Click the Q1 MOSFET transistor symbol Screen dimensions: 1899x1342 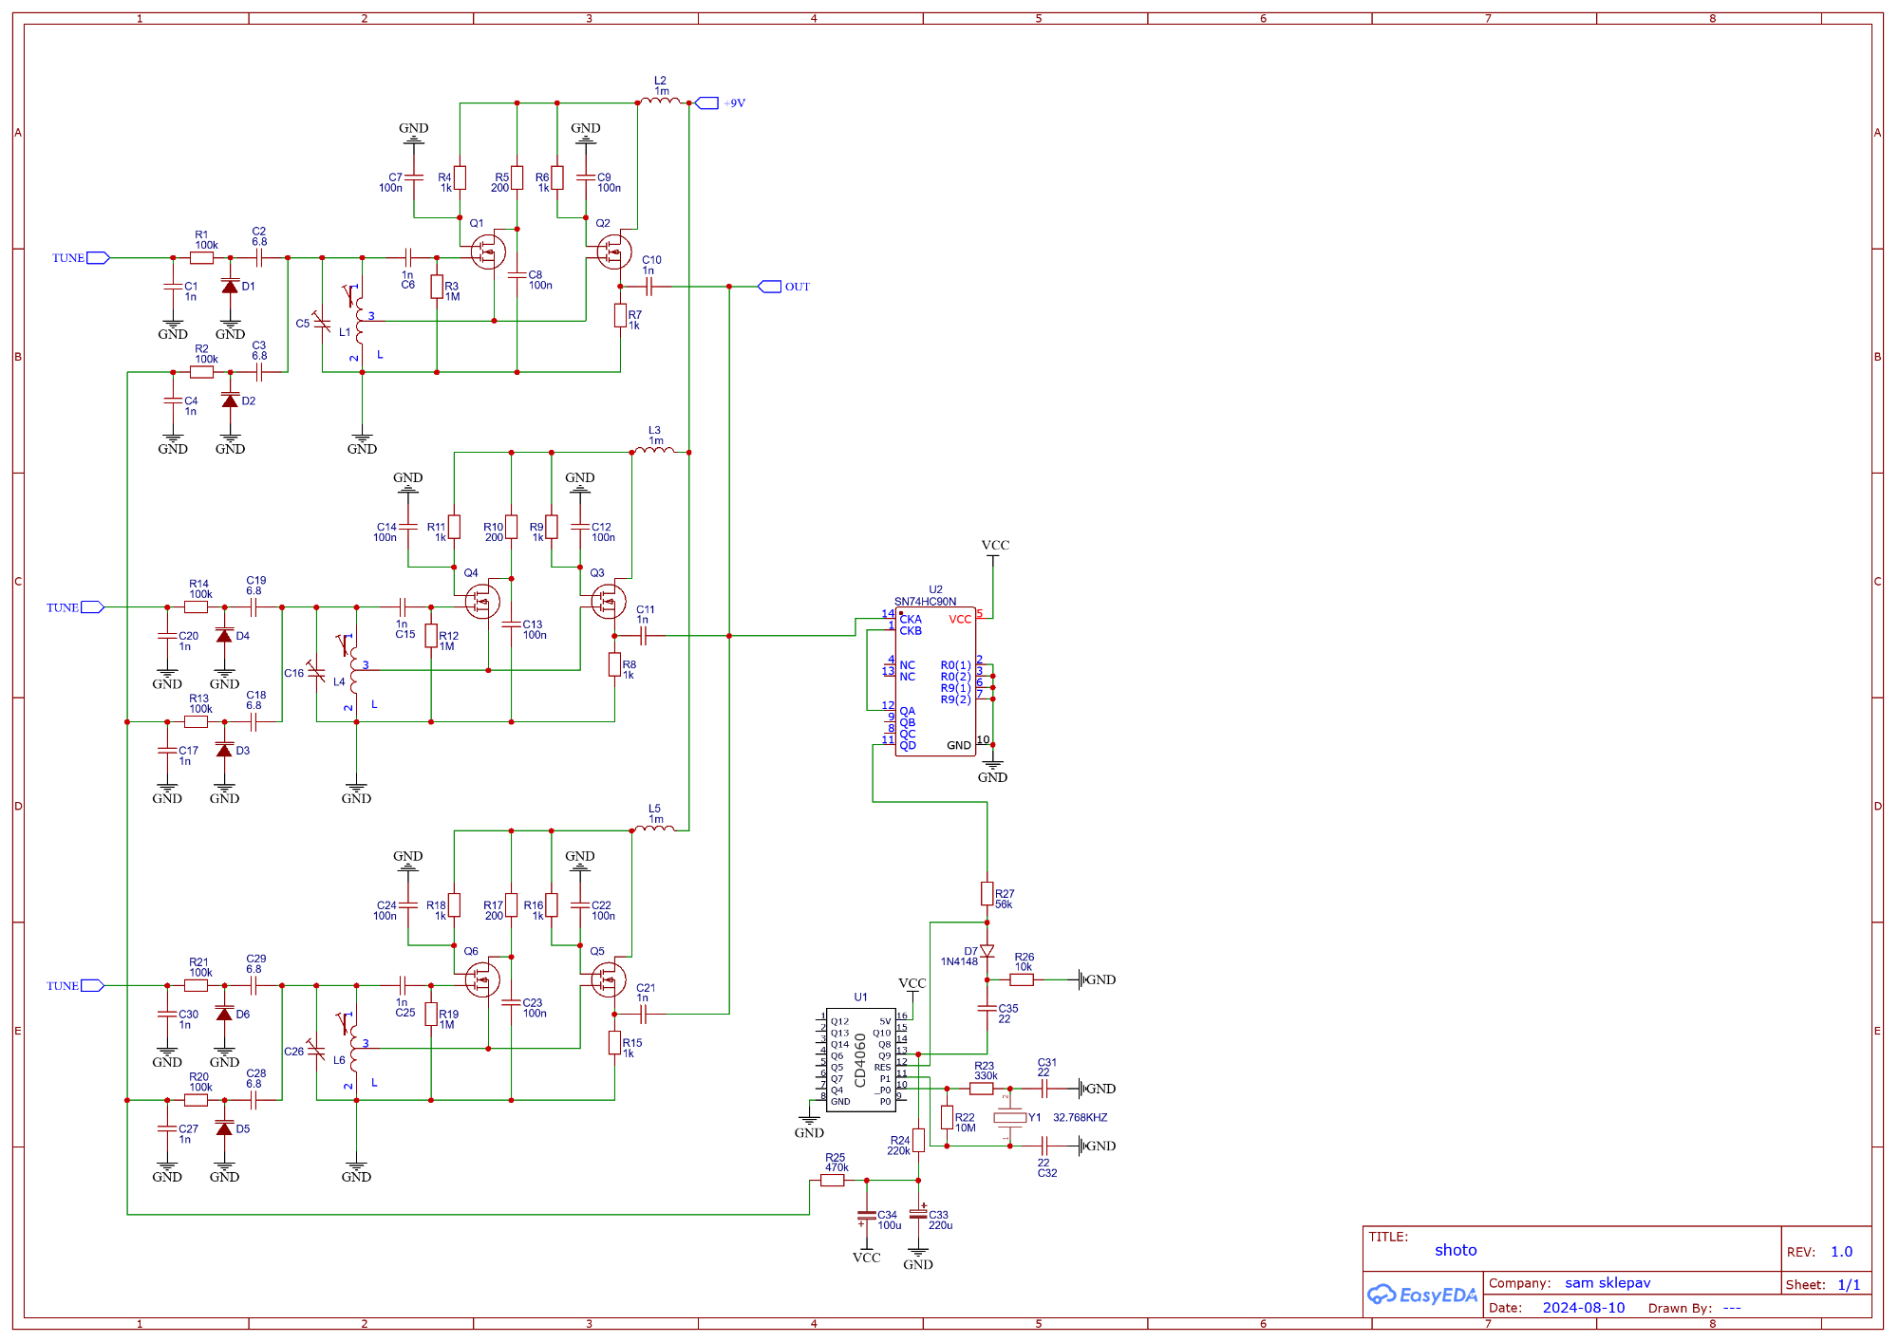(x=488, y=252)
